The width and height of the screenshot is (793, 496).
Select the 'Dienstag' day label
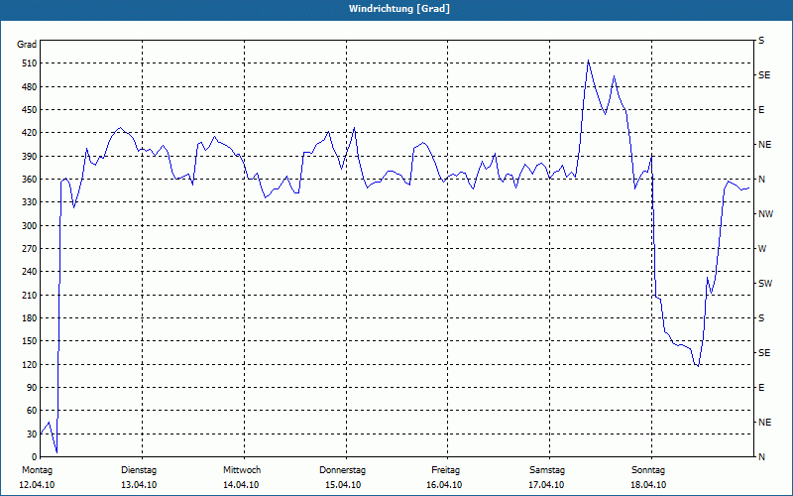pos(139,470)
